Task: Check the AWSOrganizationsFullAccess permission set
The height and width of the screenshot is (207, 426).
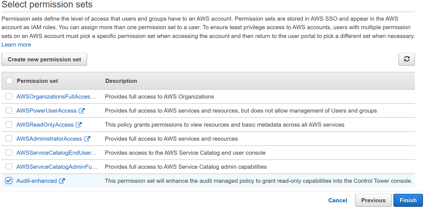Action: tap(9, 96)
